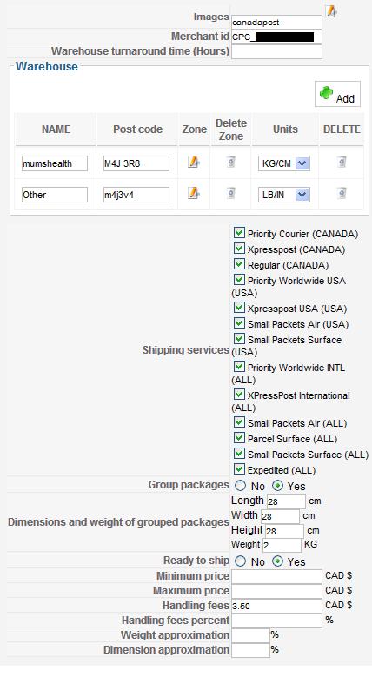372x677 pixels.
Task: Select No for Group packages
Action: [x=240, y=486]
